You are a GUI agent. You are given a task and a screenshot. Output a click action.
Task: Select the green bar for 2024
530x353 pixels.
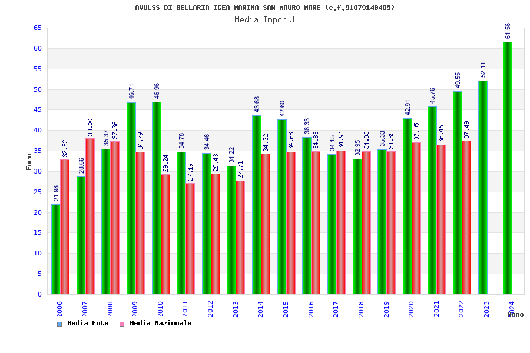508,168
